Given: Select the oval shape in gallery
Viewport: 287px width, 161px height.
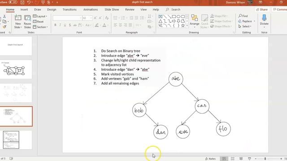Looking at the screenshot, I should pyautogui.click(x=178, y=17).
